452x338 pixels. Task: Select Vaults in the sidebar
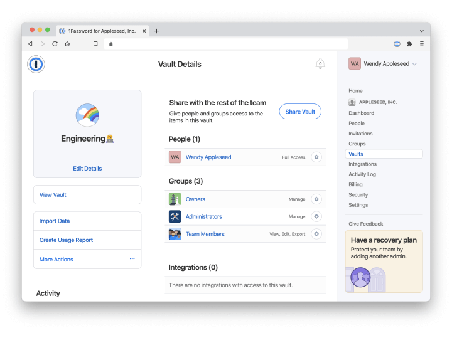coord(384,154)
